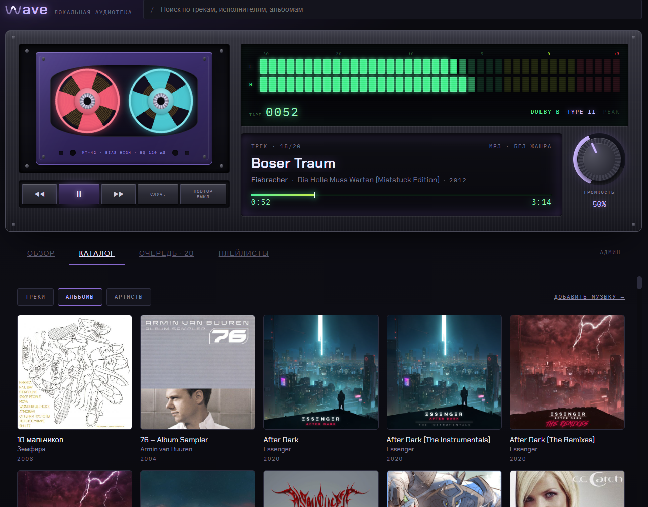Open the 76 – Album Sampler cover
This screenshot has height=507, width=648.
(197, 372)
